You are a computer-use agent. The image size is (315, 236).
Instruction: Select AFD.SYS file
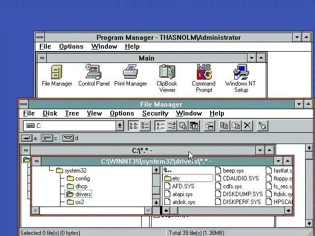tap(179, 186)
